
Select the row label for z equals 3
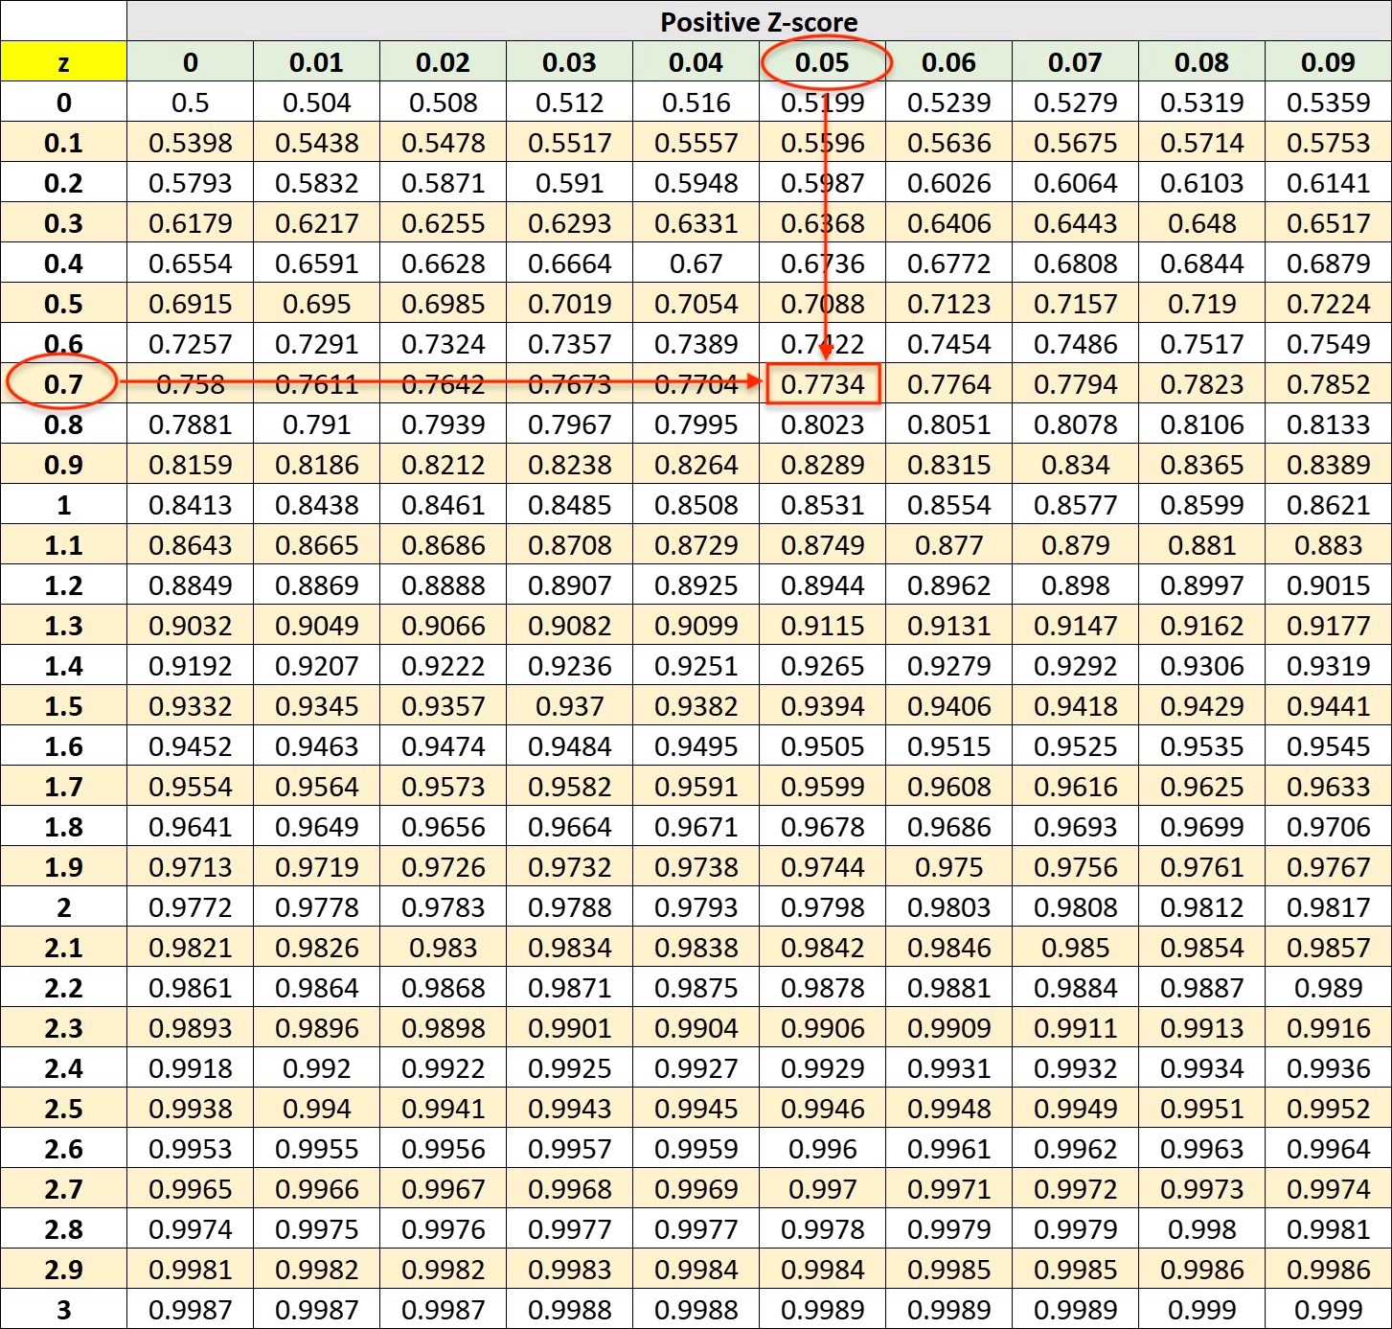[x=61, y=1309]
